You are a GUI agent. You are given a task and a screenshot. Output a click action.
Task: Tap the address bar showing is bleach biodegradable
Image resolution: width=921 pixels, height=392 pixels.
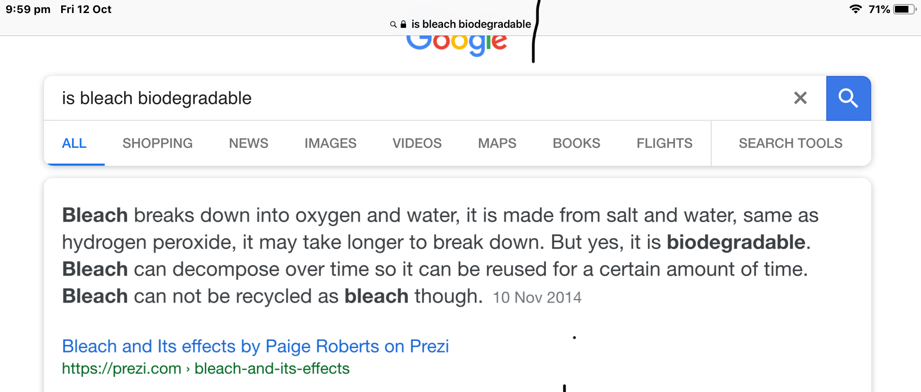[460, 24]
